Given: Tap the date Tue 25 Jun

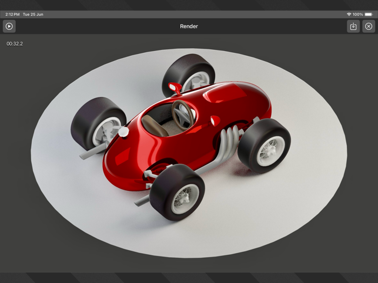Looking at the screenshot, I should point(33,15).
